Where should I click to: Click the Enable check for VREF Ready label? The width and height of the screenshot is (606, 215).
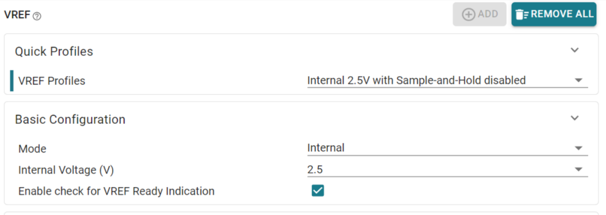click(x=116, y=191)
